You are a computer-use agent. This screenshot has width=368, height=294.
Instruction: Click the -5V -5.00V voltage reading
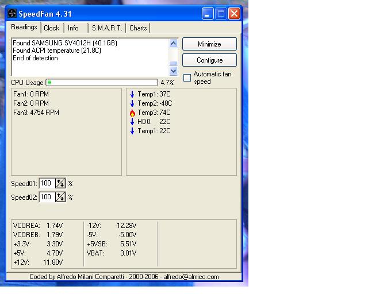112,235
